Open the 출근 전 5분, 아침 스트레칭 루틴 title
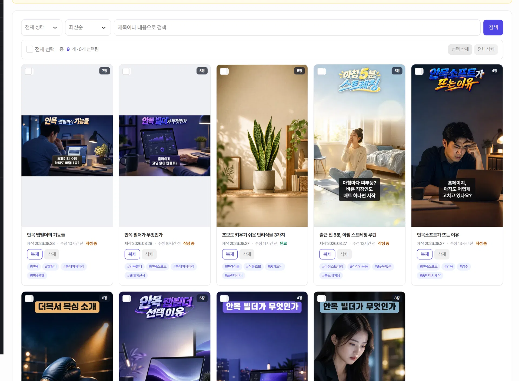 coord(348,235)
